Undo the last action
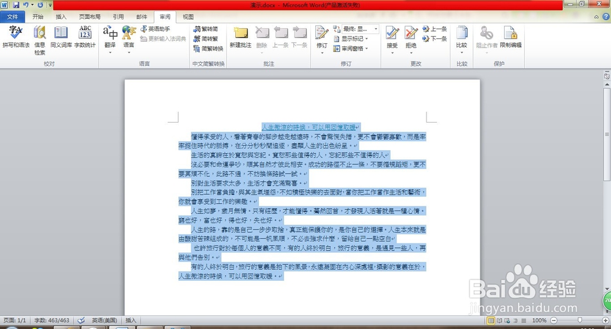Screen dimensions: 611x329 click(x=26, y=5)
